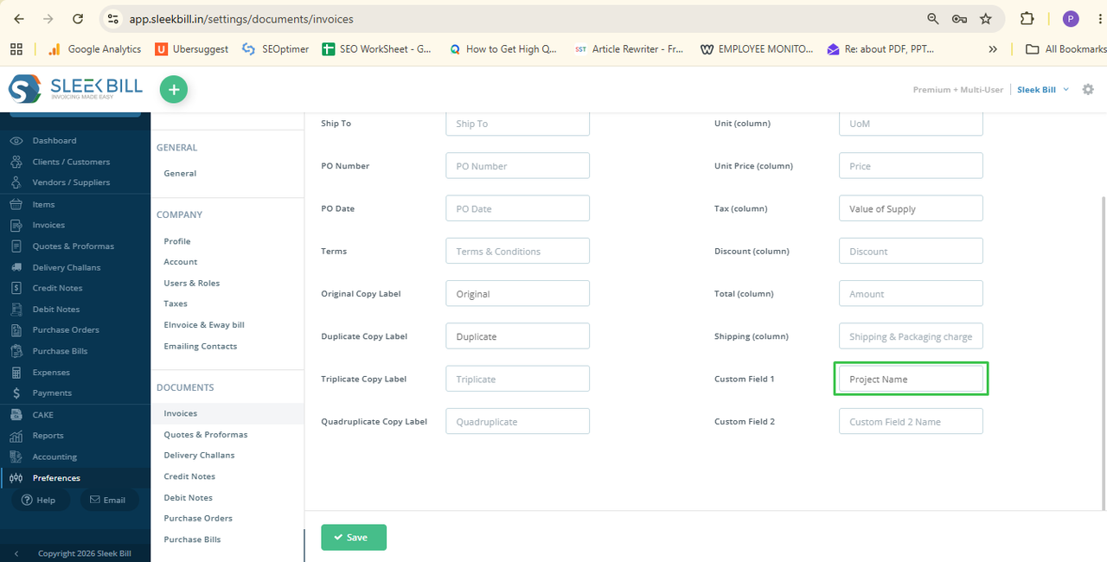Screen dimensions: 1107x562
Task: Open the Payments section
Action: coord(52,393)
